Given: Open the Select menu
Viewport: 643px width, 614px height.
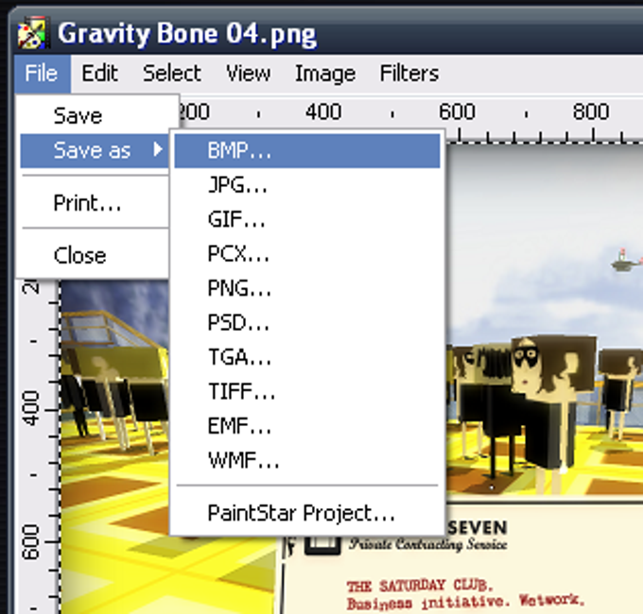Looking at the screenshot, I should point(172,74).
